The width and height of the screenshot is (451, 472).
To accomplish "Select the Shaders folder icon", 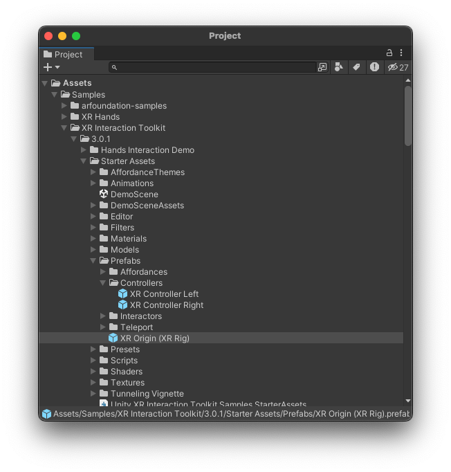I will 104,371.
